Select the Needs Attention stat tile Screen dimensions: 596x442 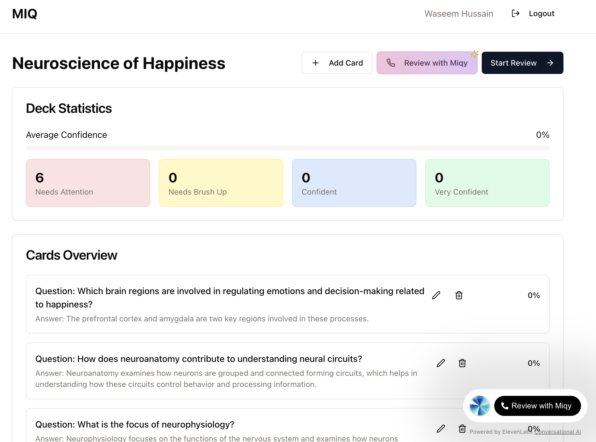(88, 183)
